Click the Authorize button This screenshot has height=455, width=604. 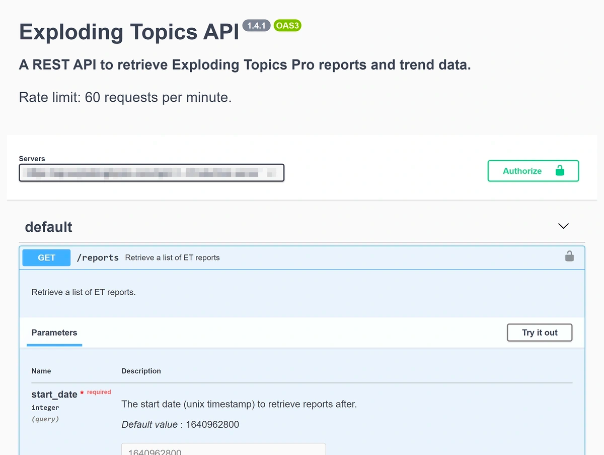pyautogui.click(x=533, y=171)
